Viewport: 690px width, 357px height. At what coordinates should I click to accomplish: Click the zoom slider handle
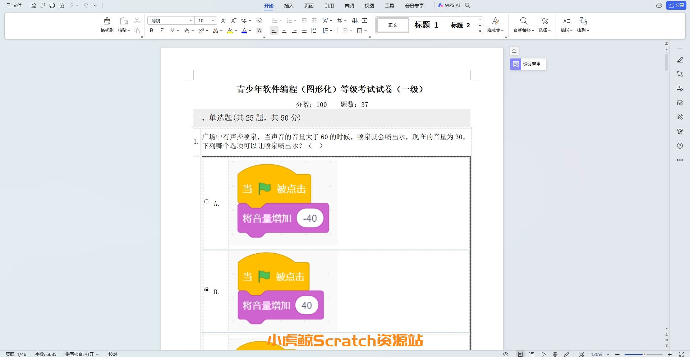point(644,354)
